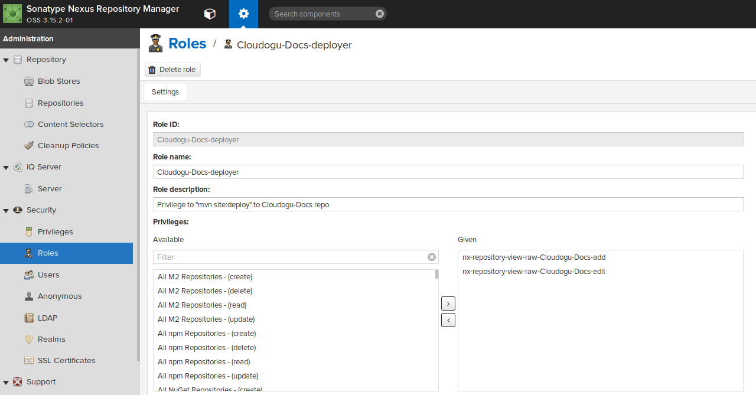Click the trash icon on Delete role
Image resolution: width=756 pixels, height=395 pixels.
click(x=152, y=70)
